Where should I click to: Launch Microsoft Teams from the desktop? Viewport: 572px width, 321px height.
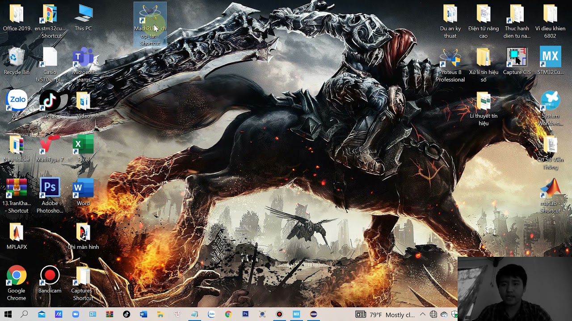83,65
